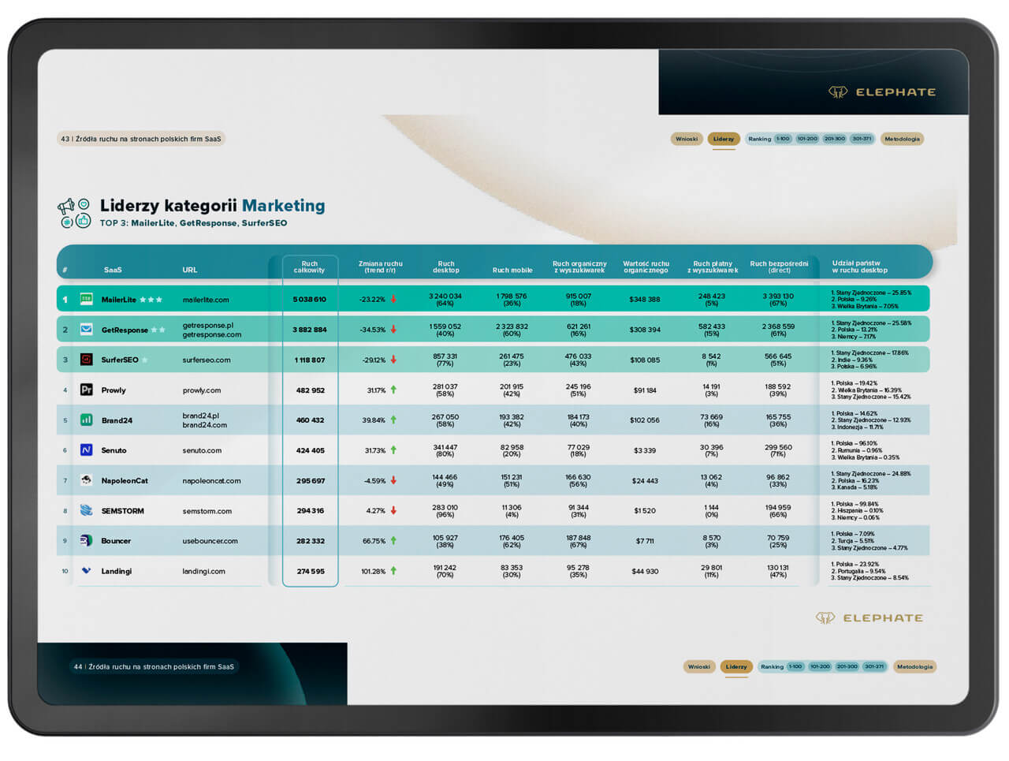Click the Brand24 green chart logo

pyautogui.click(x=87, y=420)
